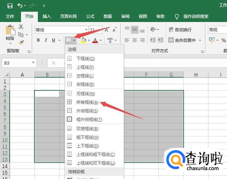
Task: Align text to top
Action: tap(127, 29)
